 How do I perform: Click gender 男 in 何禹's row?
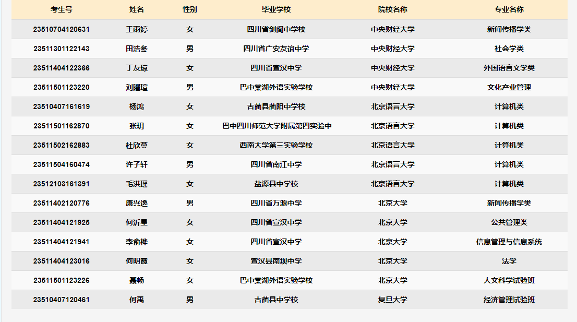tap(190, 300)
